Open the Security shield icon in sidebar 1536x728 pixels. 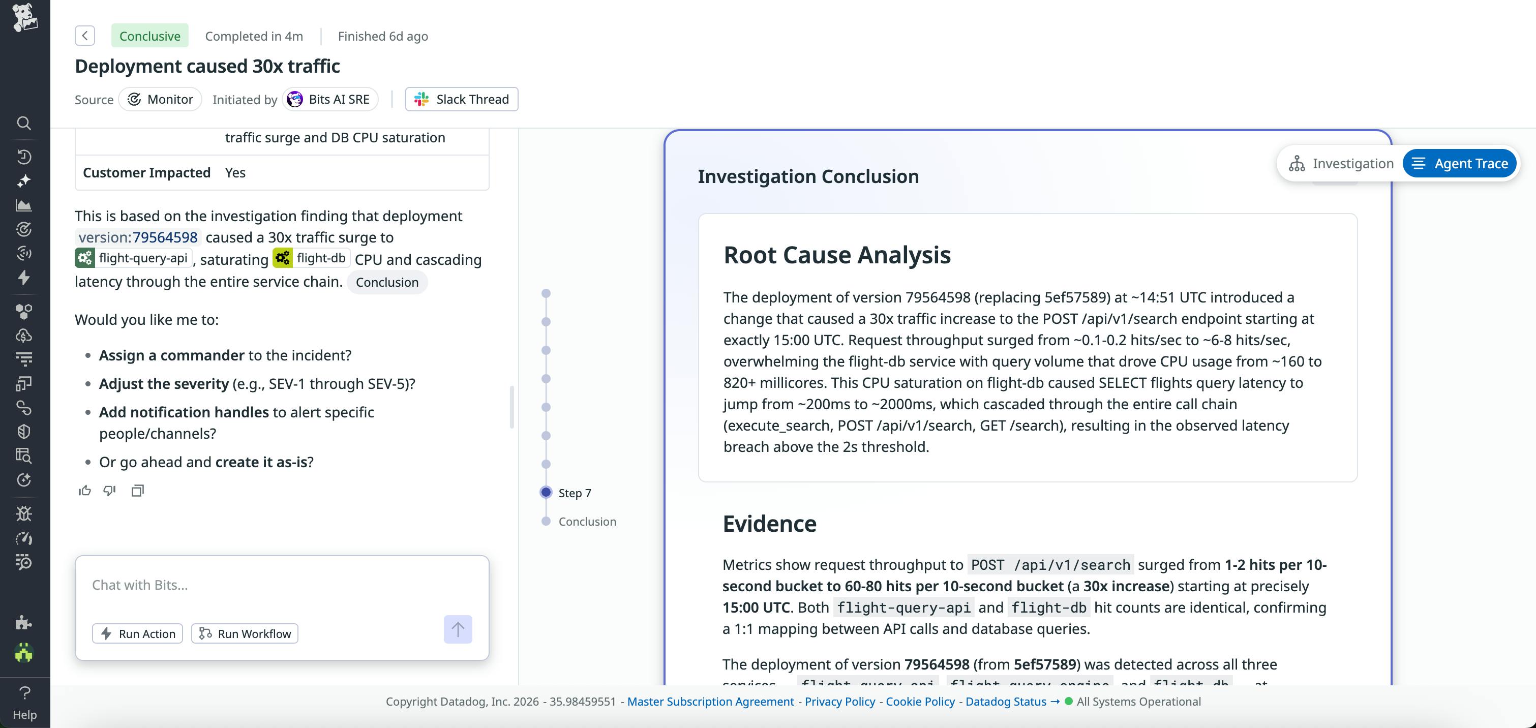[24, 431]
